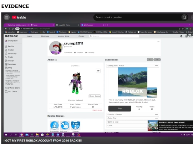Click the Veteran 1 year badge
Screen dimensions: 193x144
point(75,126)
